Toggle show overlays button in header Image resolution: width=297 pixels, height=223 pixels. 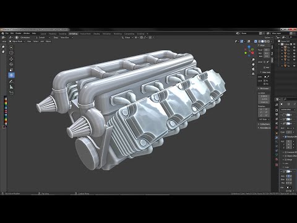click(x=249, y=42)
